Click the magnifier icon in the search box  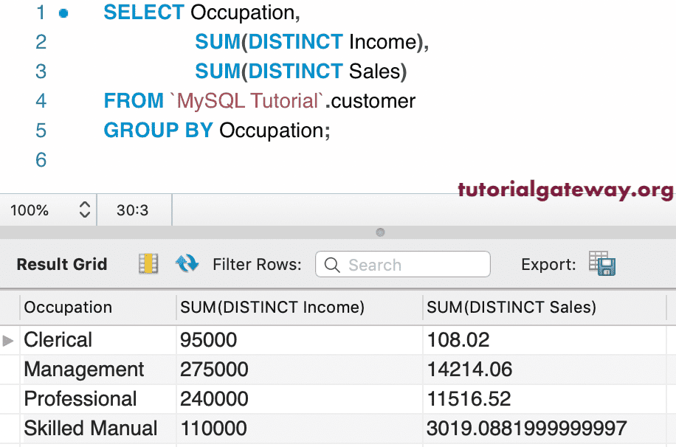332,265
